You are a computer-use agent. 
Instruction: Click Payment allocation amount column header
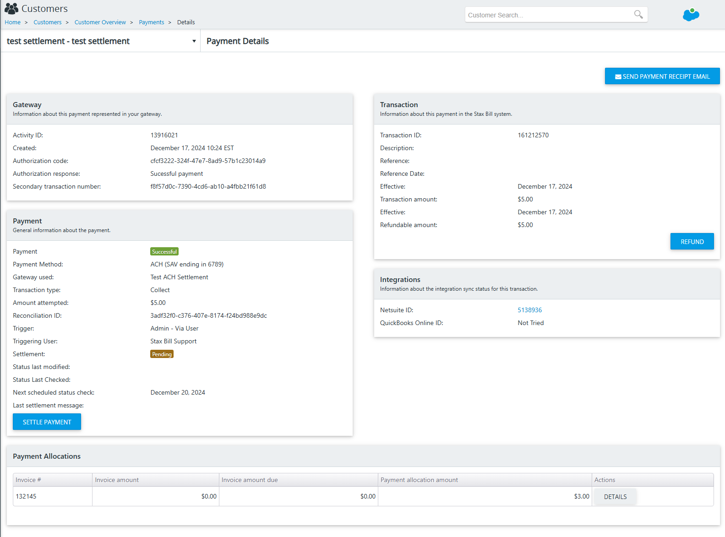click(x=485, y=480)
